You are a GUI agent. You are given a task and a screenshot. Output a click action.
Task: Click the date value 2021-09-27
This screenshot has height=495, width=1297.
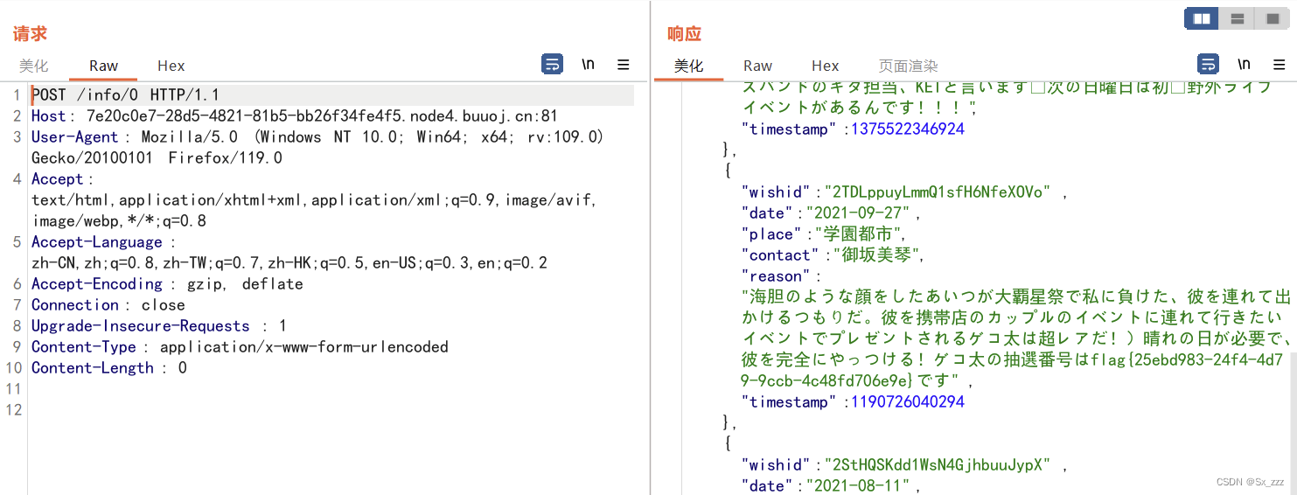click(858, 213)
